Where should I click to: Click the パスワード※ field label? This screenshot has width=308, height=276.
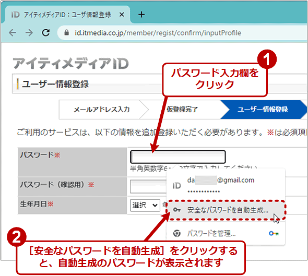[40, 155]
